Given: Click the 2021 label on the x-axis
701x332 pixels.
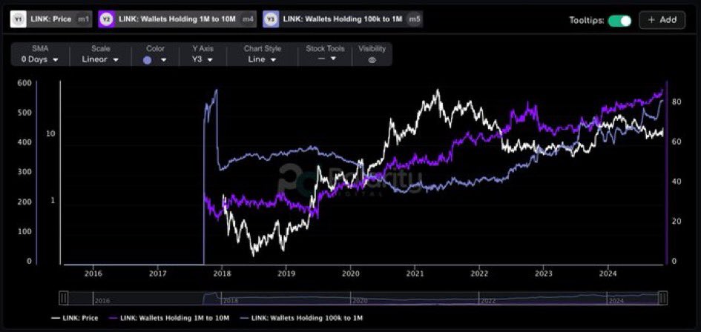Looking at the screenshot, I should pyautogui.click(x=415, y=273).
